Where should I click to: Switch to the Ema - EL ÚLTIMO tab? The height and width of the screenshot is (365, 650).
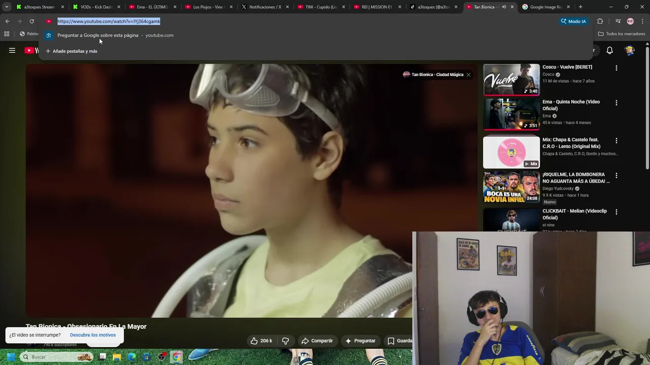pyautogui.click(x=152, y=7)
